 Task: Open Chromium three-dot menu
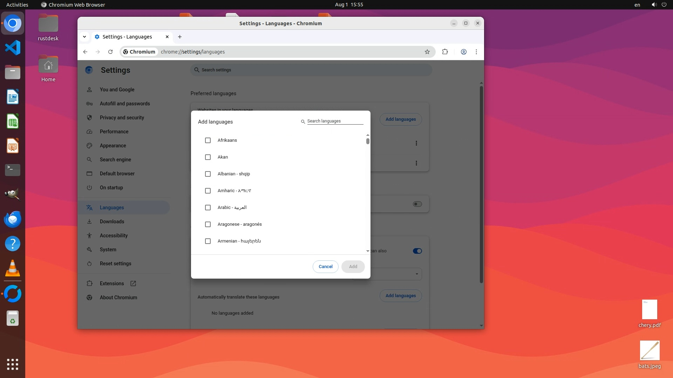[476, 52]
